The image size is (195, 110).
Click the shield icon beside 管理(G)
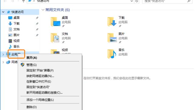pos(23,65)
